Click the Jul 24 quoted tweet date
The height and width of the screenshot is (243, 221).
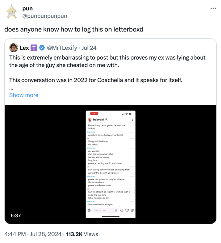pyautogui.click(x=89, y=48)
